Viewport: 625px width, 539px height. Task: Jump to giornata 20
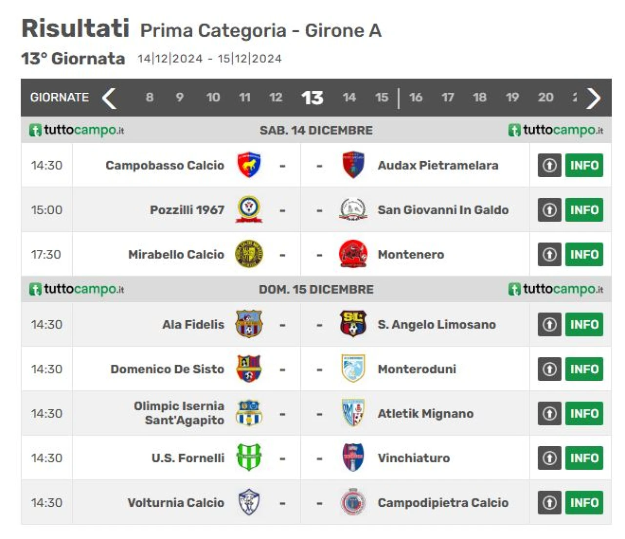tap(545, 97)
